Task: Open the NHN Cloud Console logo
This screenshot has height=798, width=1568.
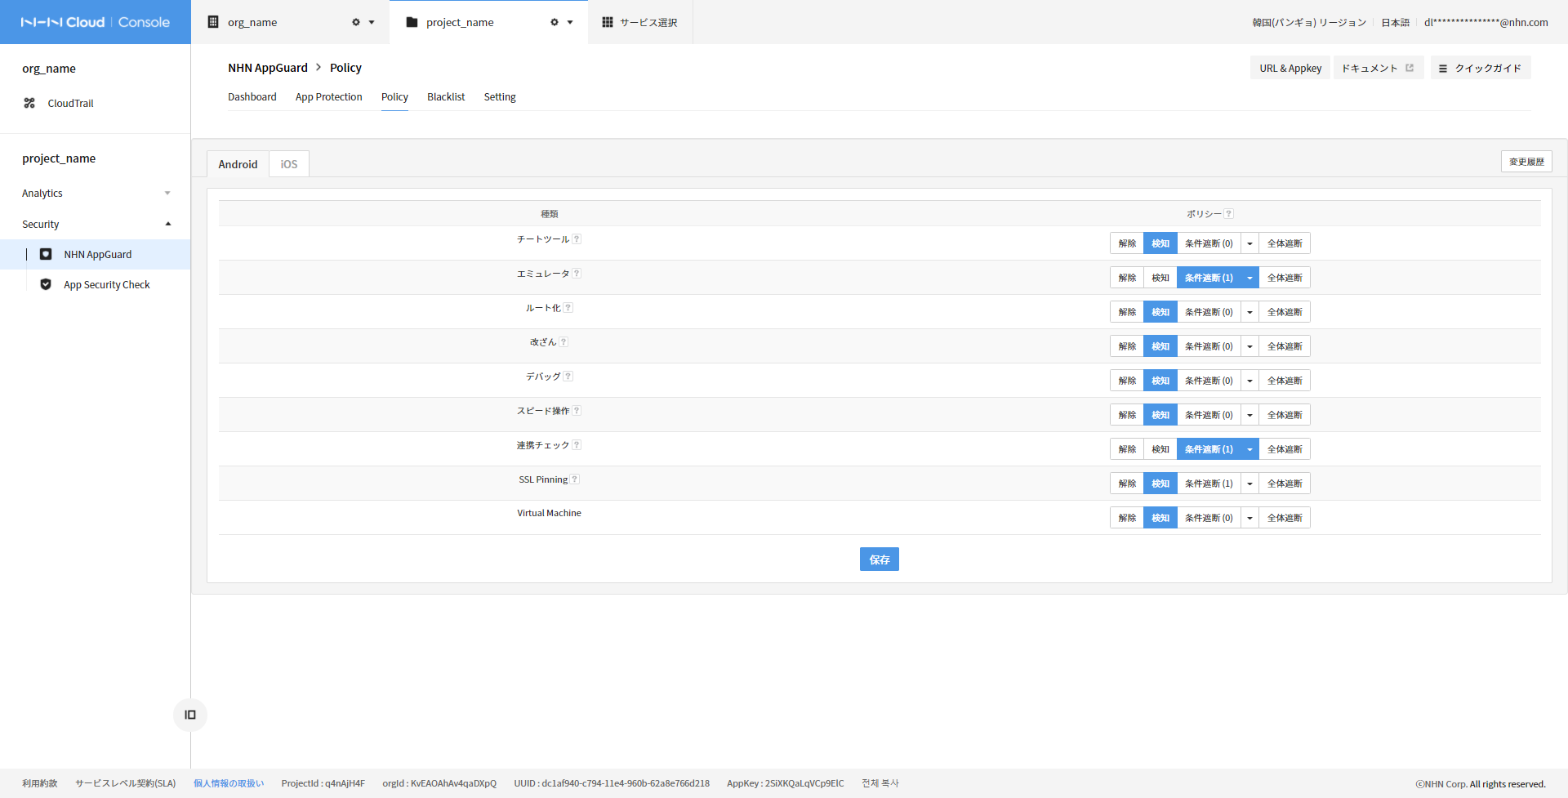Action: tap(95, 22)
